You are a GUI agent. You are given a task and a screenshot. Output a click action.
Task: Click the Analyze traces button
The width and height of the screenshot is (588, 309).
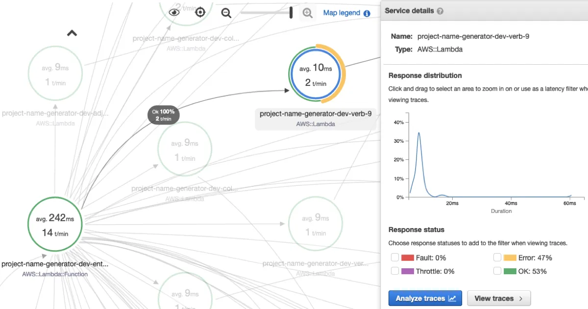pyautogui.click(x=425, y=298)
